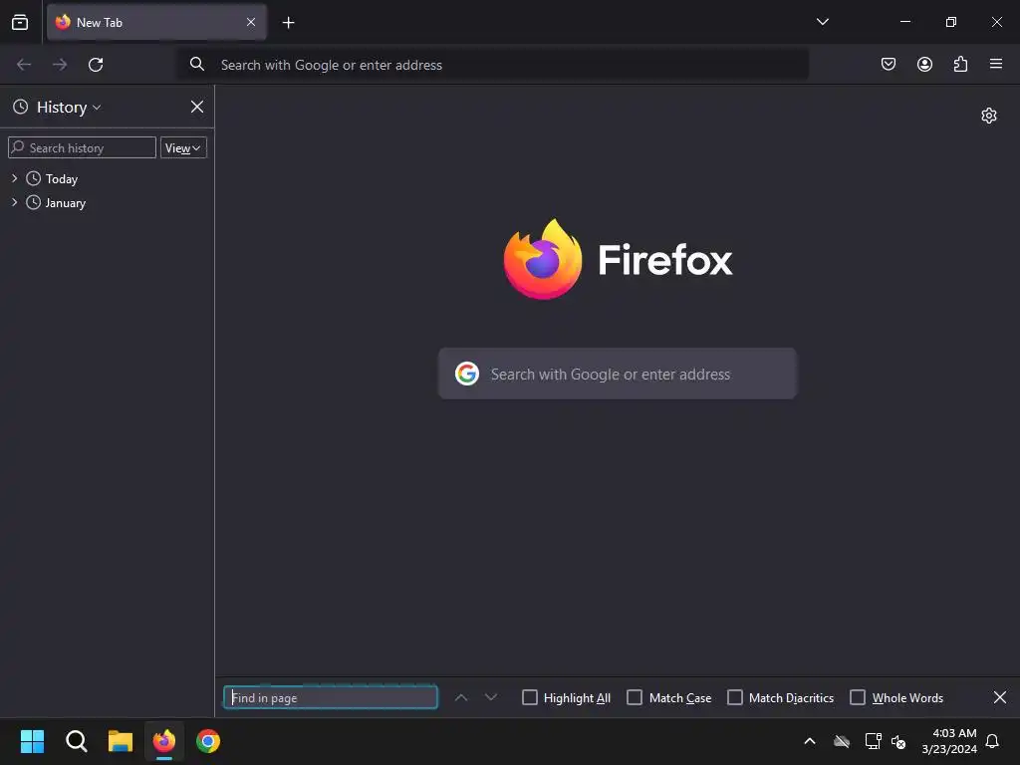Go back one page

(x=24, y=65)
